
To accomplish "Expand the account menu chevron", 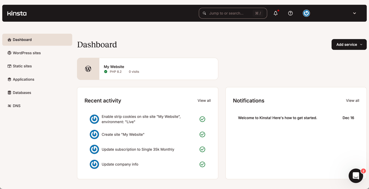I will 355,13.
